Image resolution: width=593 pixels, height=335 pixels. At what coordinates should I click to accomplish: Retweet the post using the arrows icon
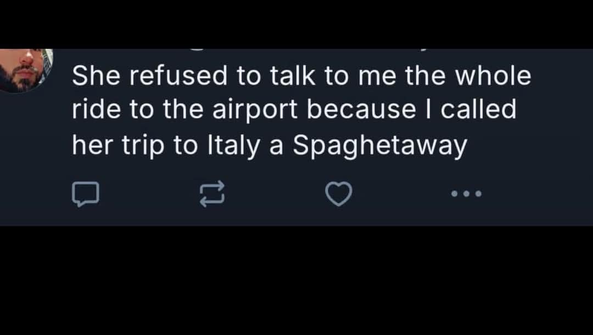pyautogui.click(x=212, y=194)
